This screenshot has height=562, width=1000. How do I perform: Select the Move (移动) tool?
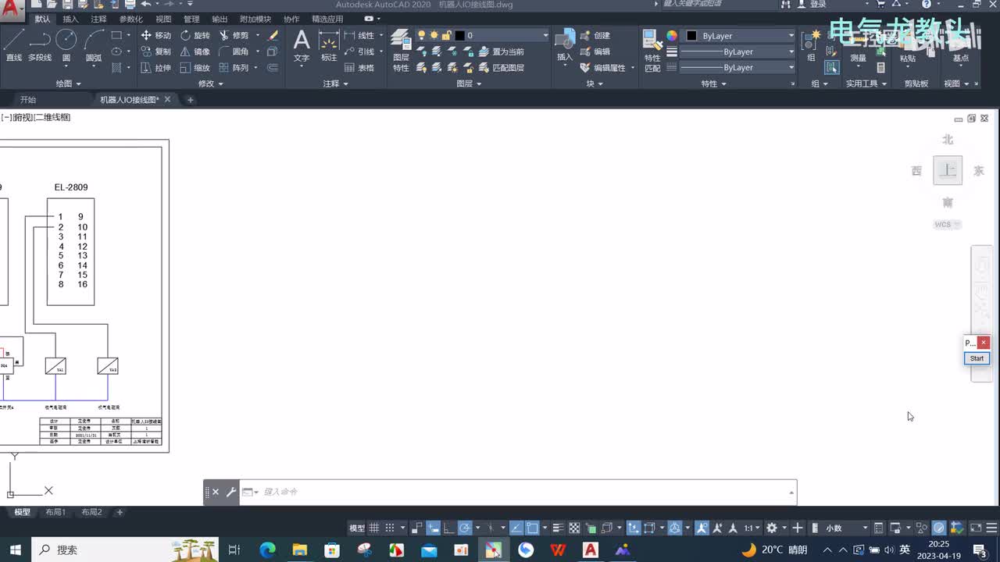[x=155, y=35]
